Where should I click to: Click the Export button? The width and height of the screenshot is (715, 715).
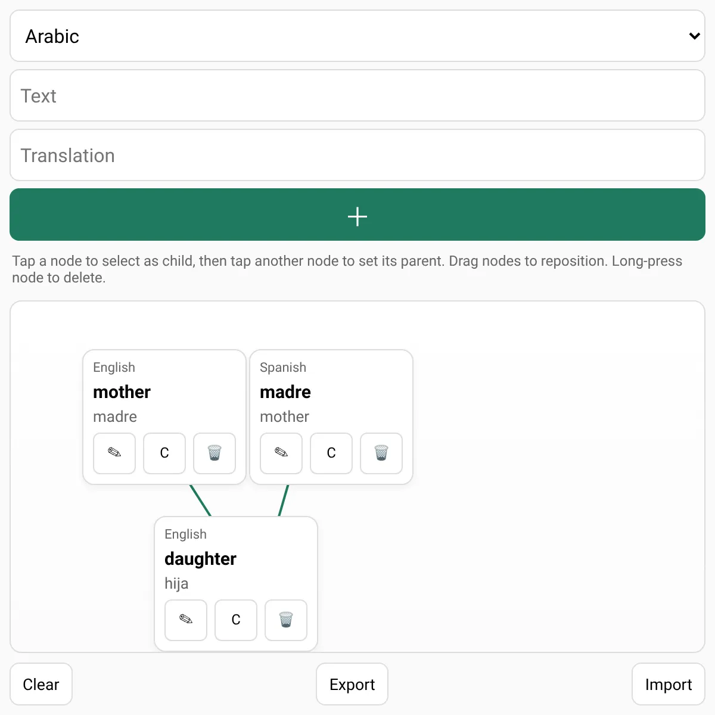coord(352,684)
